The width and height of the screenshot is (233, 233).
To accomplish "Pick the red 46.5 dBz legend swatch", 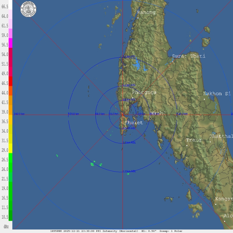I will coord(10,81).
